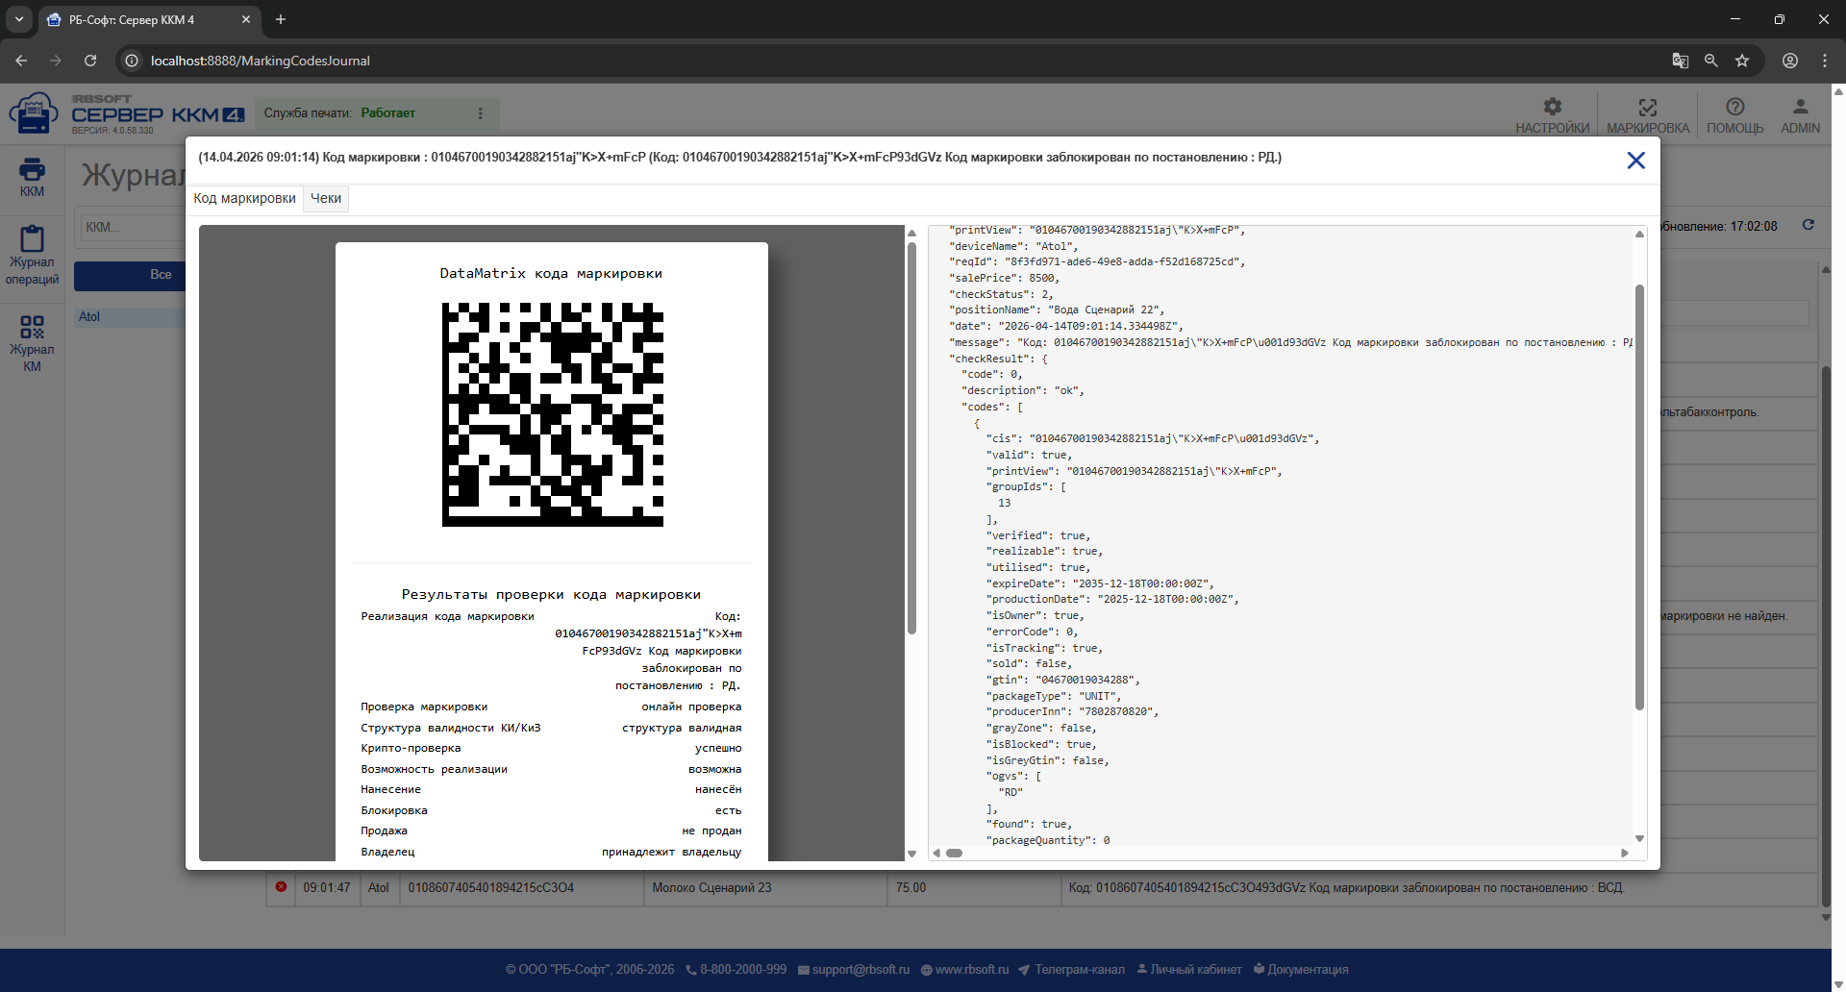View site information icon
The width and height of the screenshot is (1846, 992).
pyautogui.click(x=132, y=61)
